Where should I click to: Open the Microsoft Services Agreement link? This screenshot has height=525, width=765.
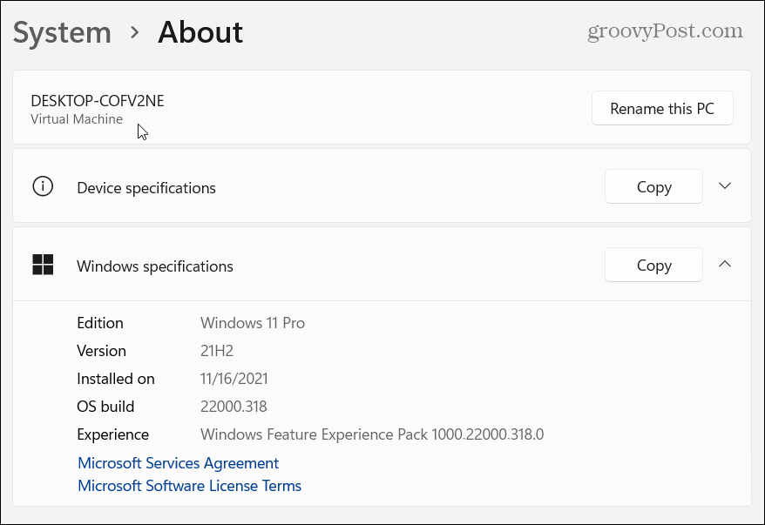point(178,463)
